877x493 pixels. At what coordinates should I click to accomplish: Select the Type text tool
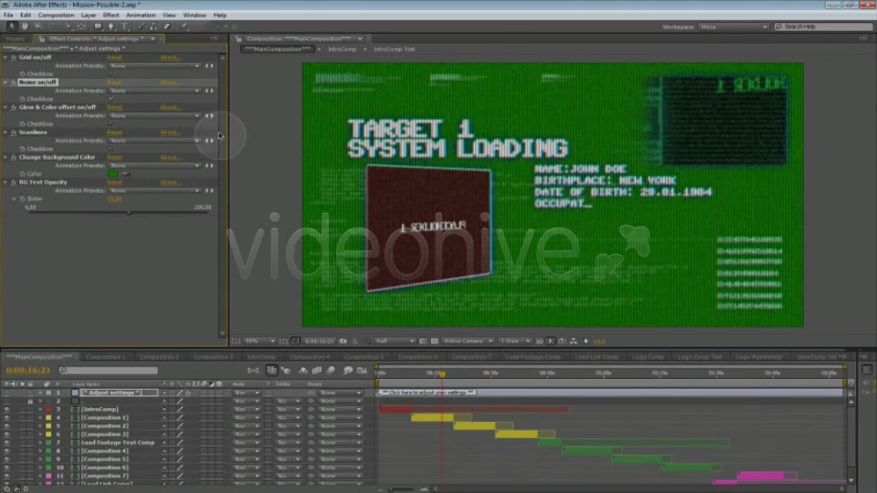[x=125, y=26]
